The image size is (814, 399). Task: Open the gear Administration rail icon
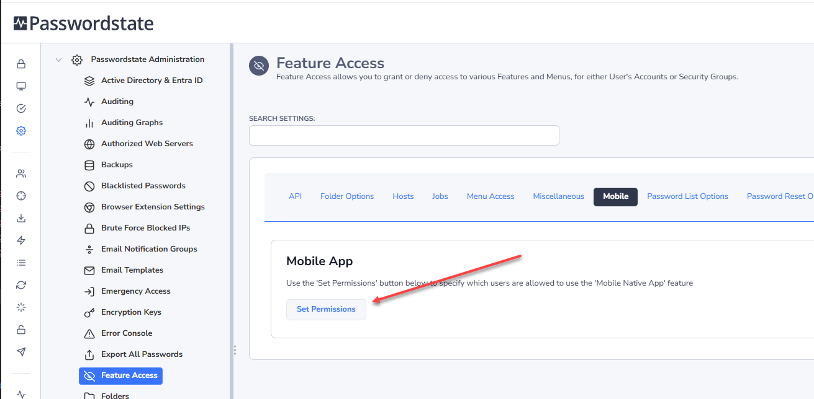tap(21, 131)
